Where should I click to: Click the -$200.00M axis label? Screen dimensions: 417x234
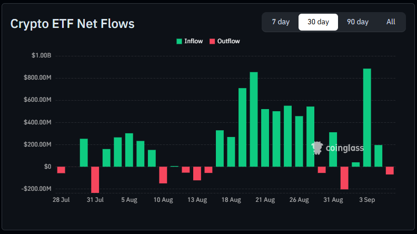[36, 189]
